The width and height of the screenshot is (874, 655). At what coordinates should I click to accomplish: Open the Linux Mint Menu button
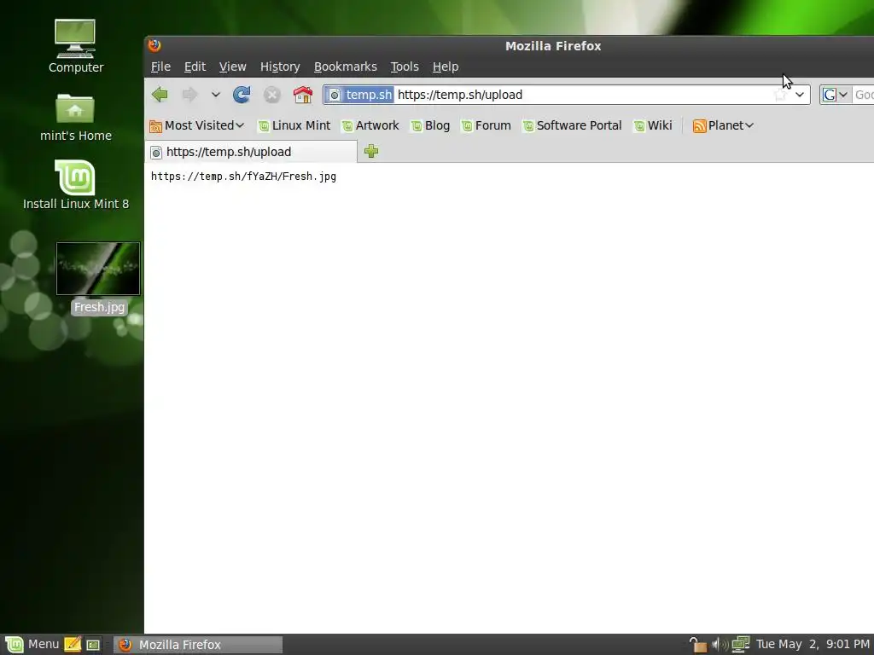32,645
